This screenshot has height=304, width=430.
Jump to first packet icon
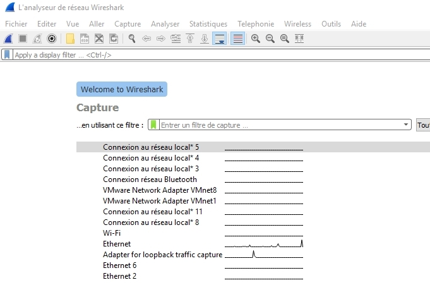[190, 39]
